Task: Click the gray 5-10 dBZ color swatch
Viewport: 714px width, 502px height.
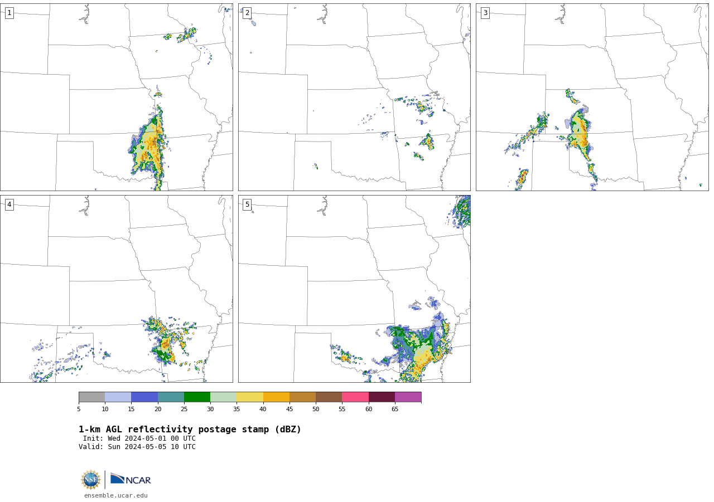Action: pos(91,397)
